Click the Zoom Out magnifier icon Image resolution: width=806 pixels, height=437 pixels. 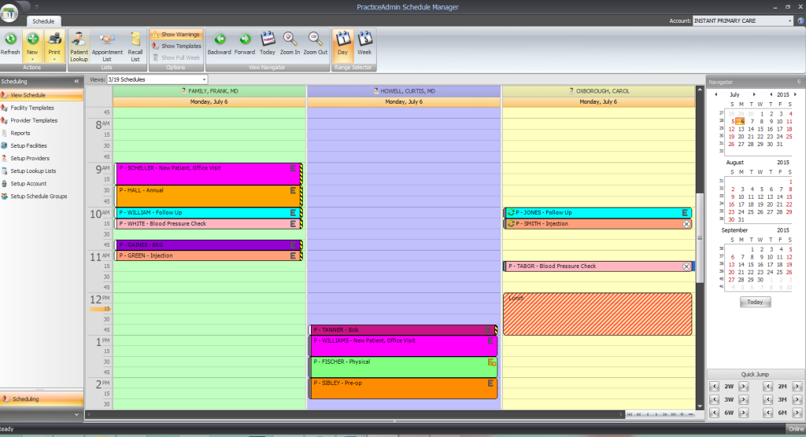(x=315, y=39)
